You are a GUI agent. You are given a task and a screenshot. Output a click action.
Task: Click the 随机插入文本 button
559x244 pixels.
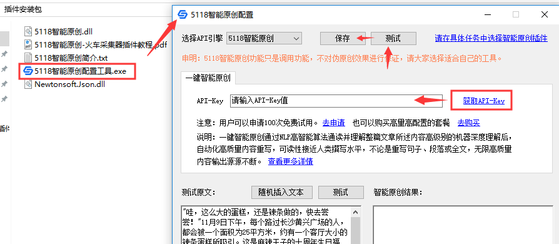(281, 192)
